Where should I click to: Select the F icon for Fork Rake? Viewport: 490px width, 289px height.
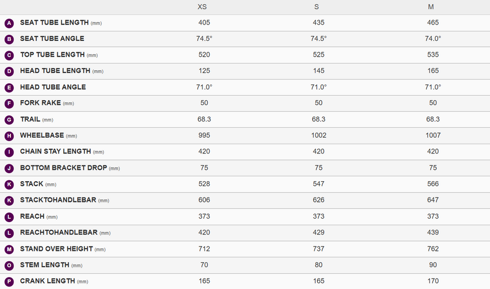click(9, 103)
